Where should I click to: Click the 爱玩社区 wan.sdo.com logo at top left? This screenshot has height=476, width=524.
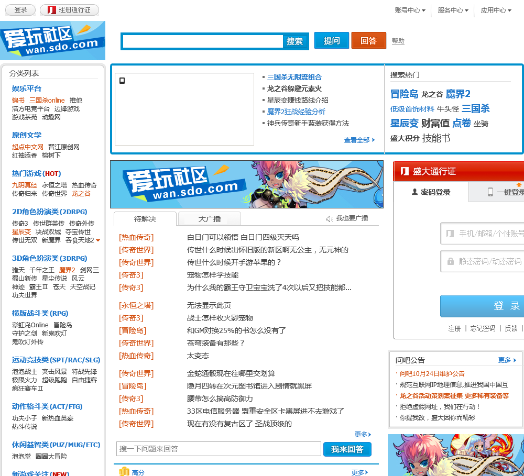52,40
